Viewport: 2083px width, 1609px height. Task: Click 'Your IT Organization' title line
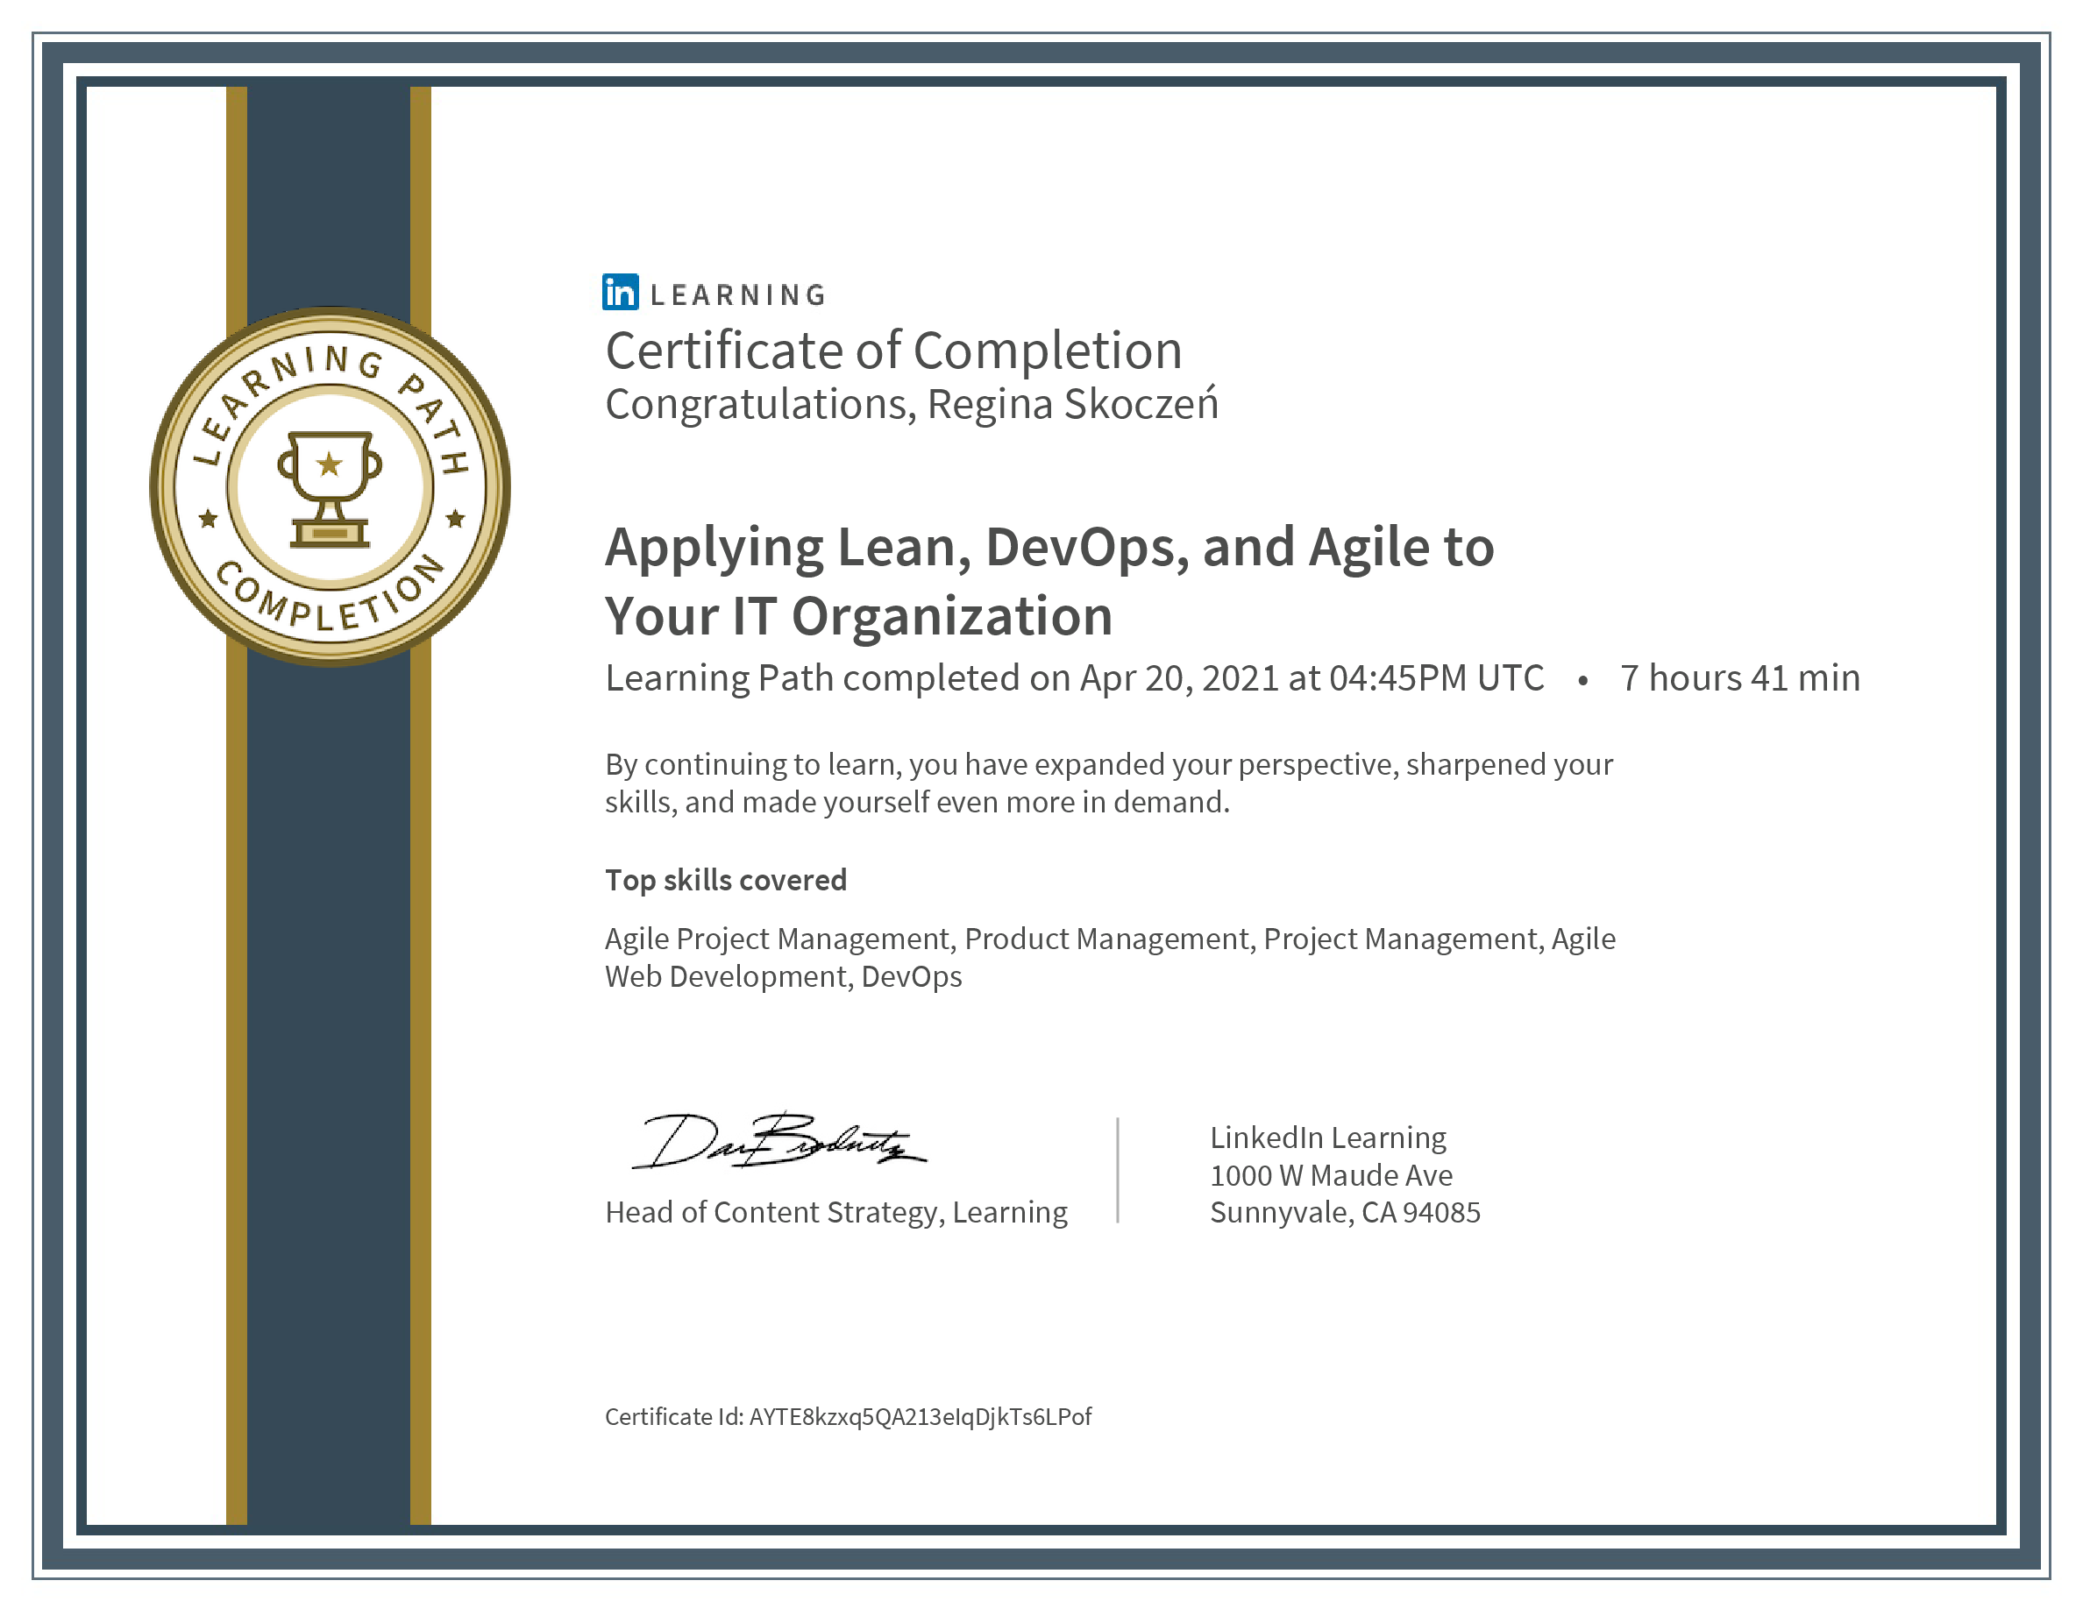[x=858, y=616]
